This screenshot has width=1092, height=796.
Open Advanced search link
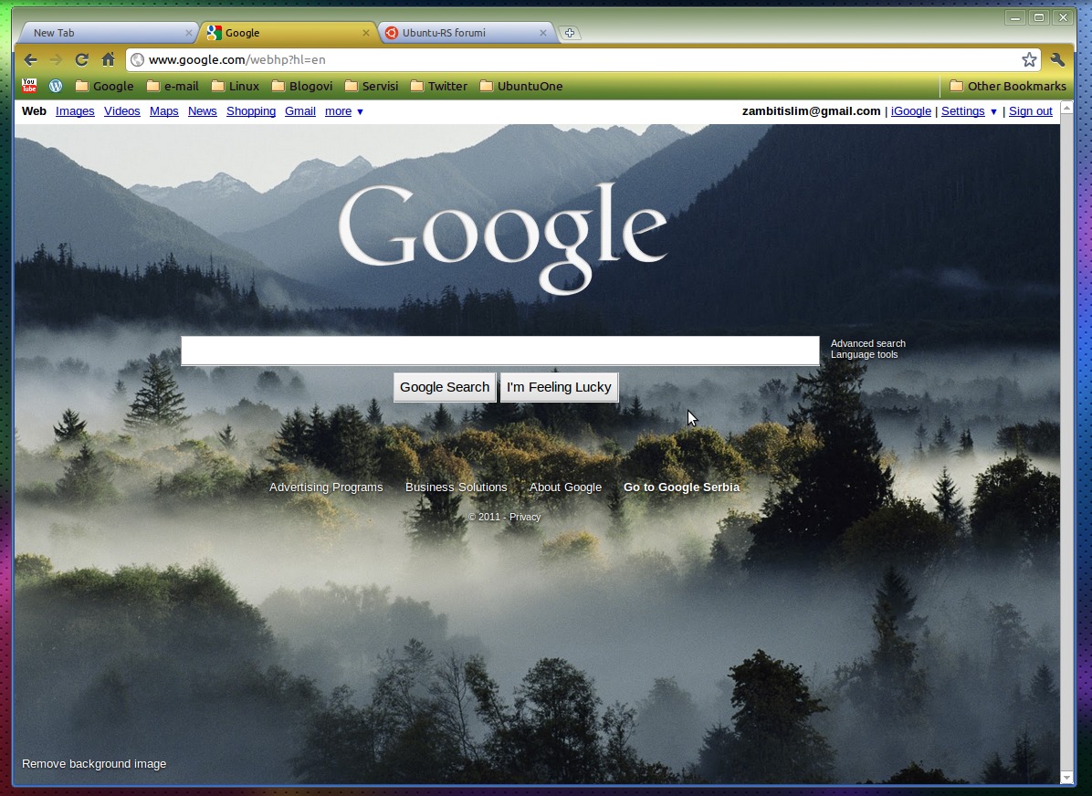pyautogui.click(x=867, y=343)
